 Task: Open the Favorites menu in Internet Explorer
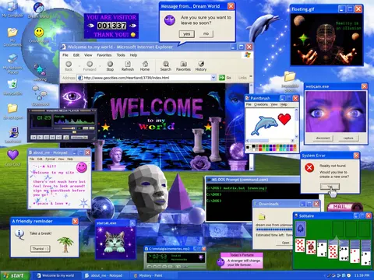click(104, 55)
